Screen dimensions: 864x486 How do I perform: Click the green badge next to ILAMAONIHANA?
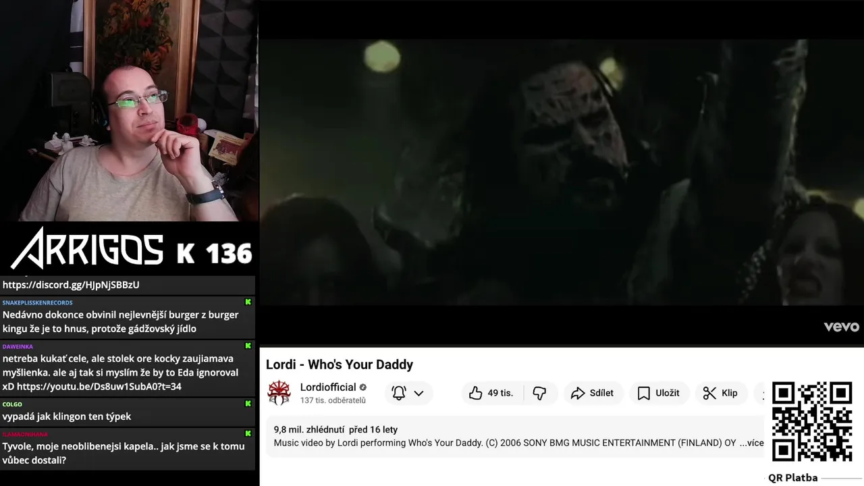[248, 434]
